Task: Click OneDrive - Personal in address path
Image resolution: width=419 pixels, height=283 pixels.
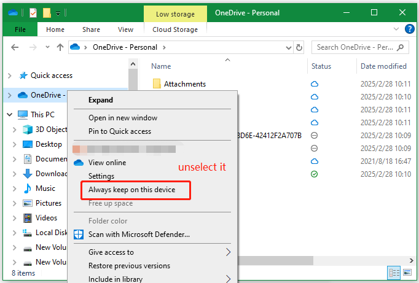Action: (x=125, y=47)
